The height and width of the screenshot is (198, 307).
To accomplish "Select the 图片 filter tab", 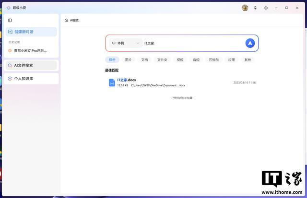I will [128, 59].
